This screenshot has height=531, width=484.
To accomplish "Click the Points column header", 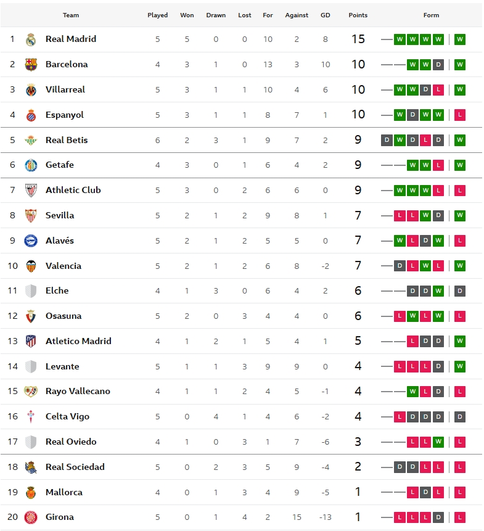I will 358,15.
